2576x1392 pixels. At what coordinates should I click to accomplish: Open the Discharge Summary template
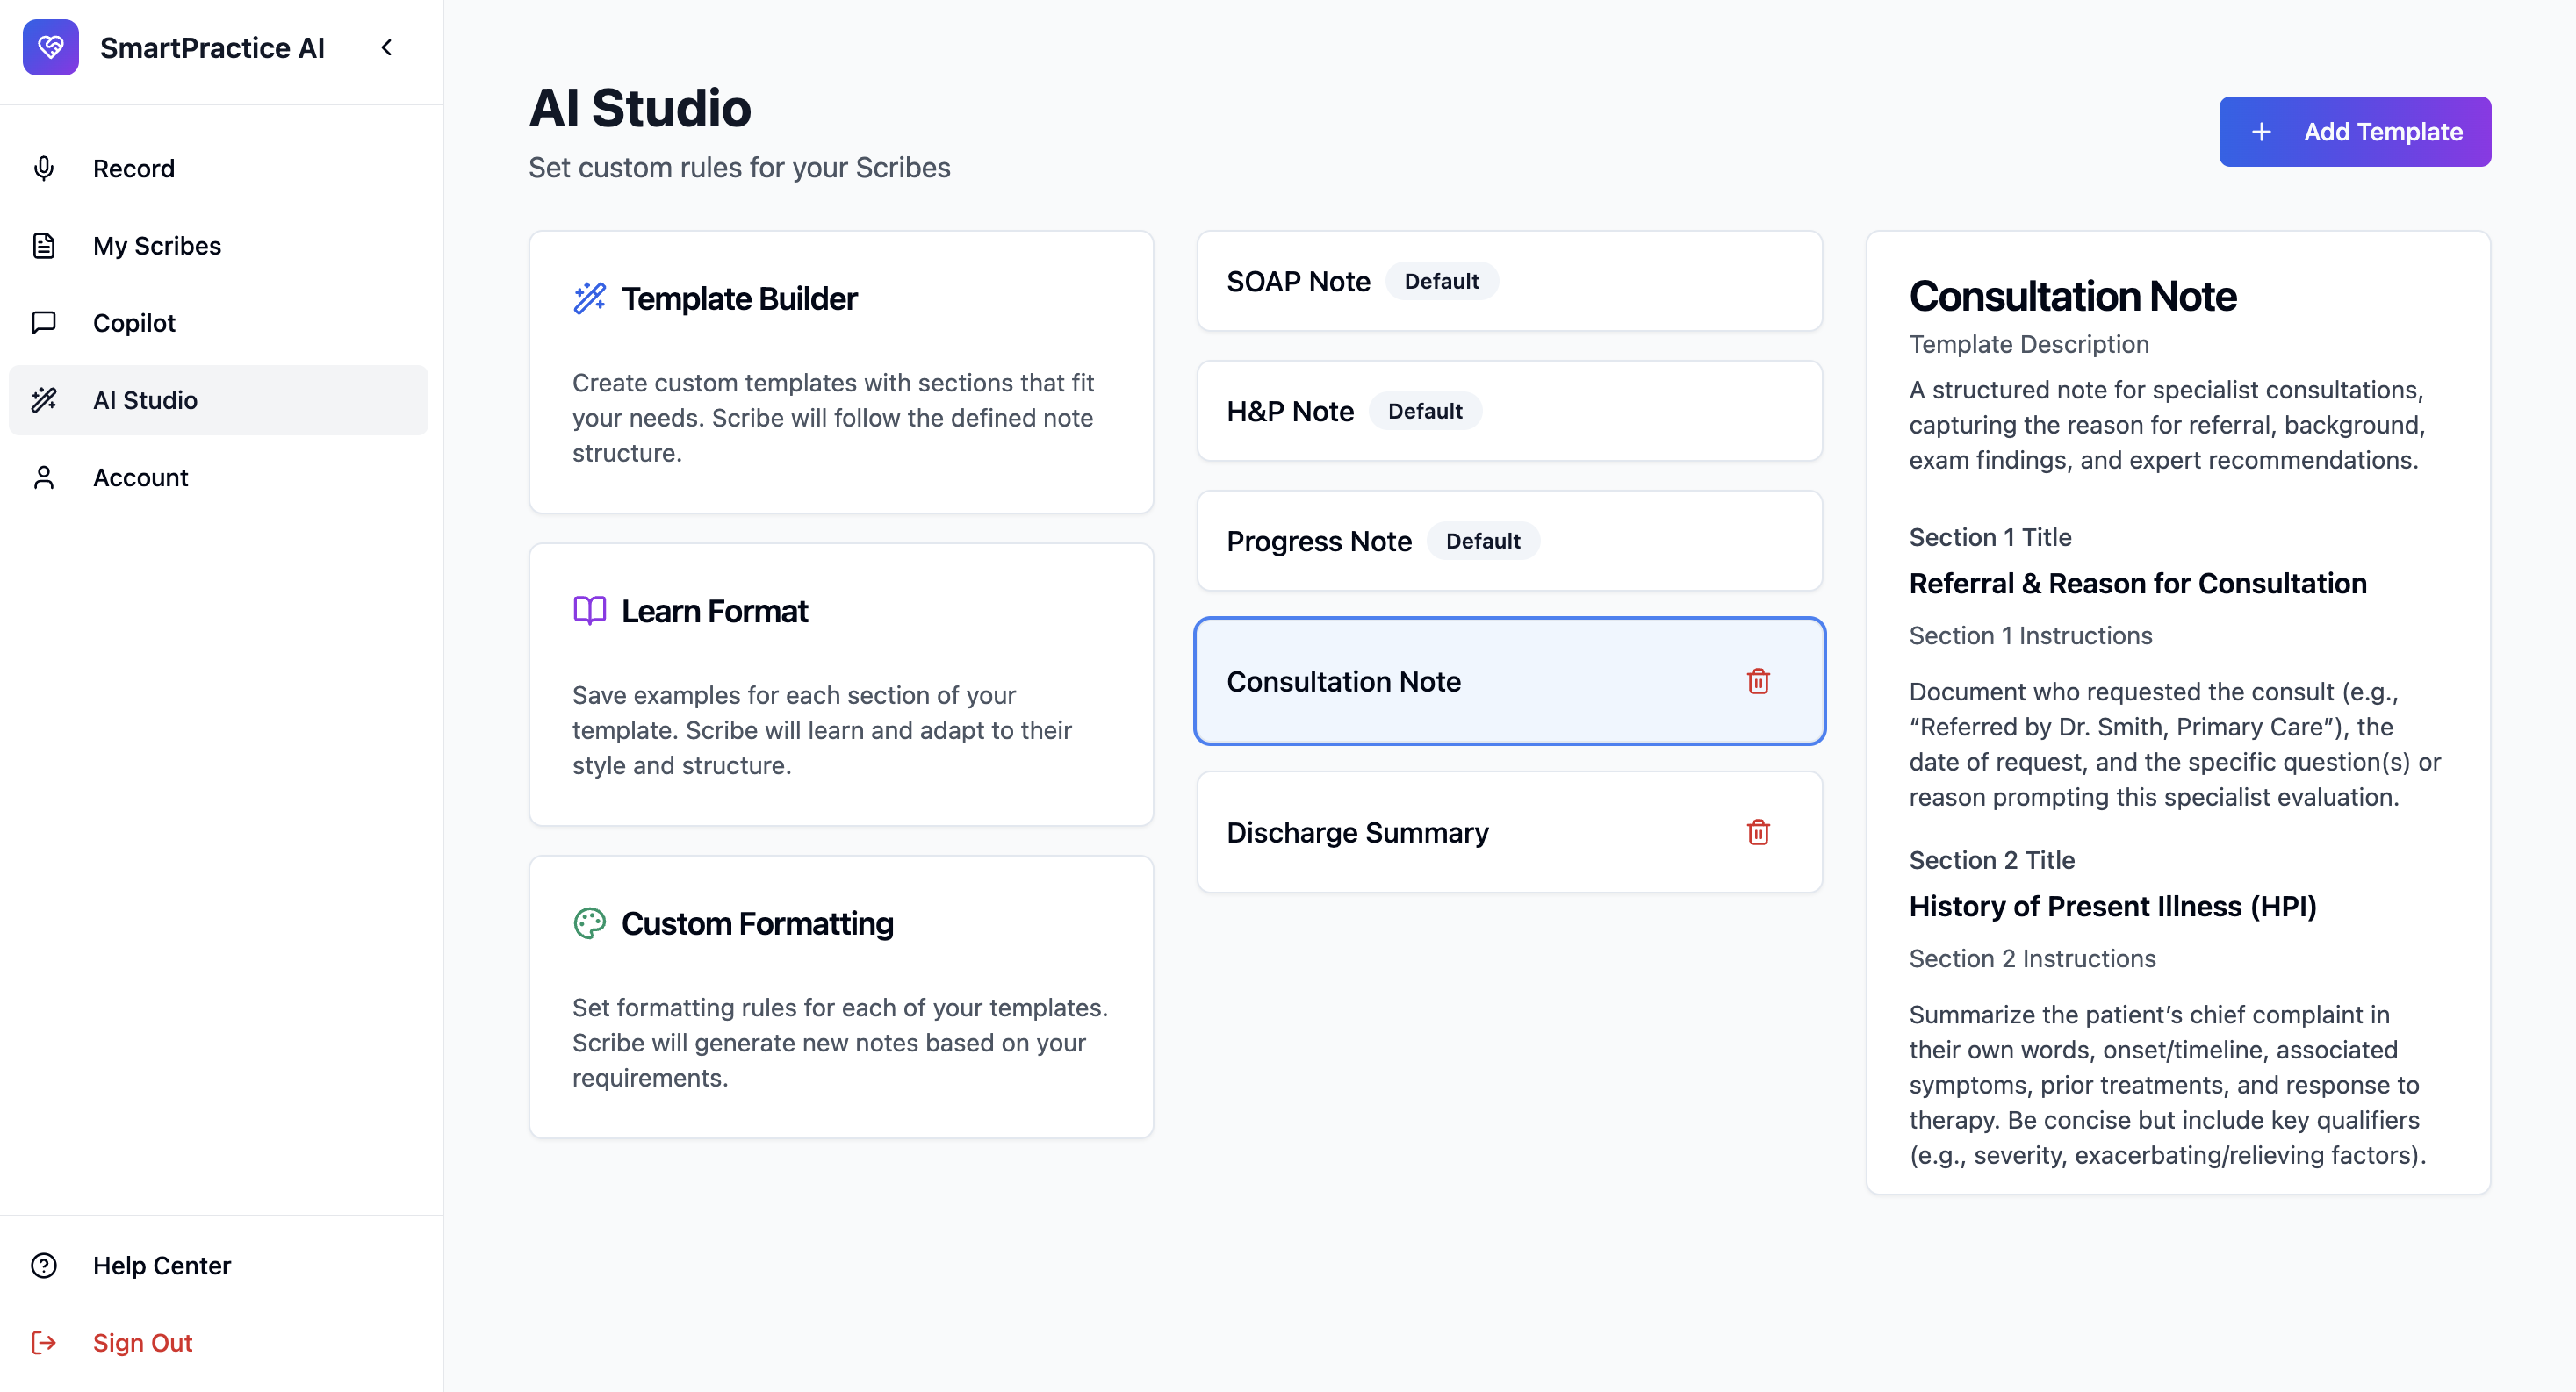click(x=1357, y=832)
